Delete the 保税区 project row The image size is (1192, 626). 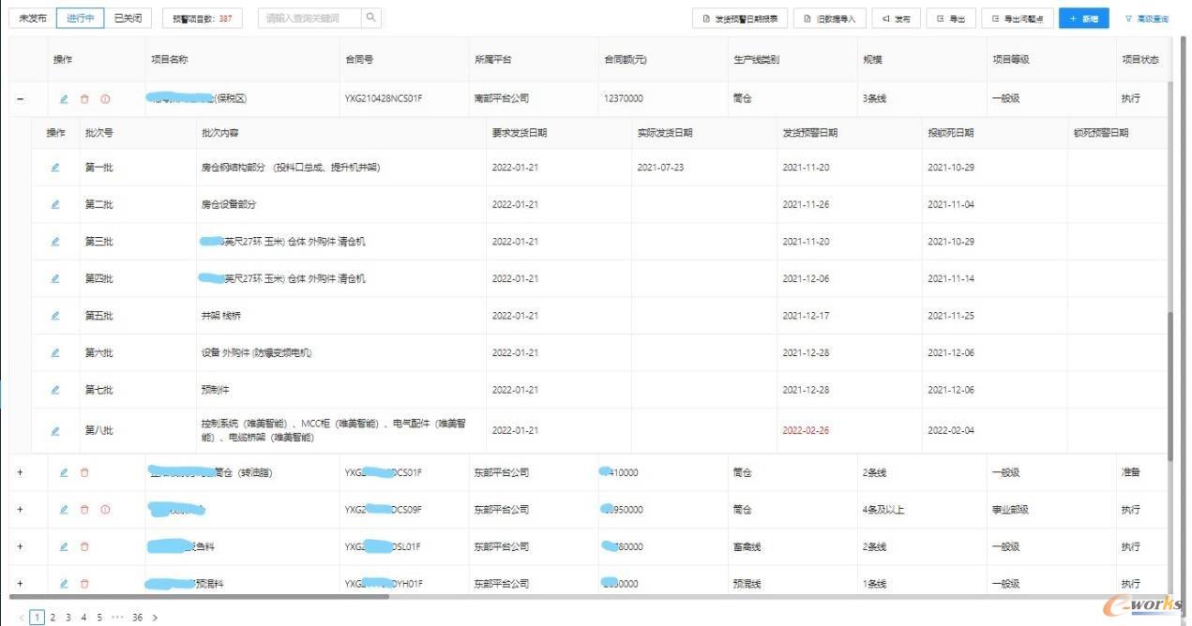tap(84, 98)
